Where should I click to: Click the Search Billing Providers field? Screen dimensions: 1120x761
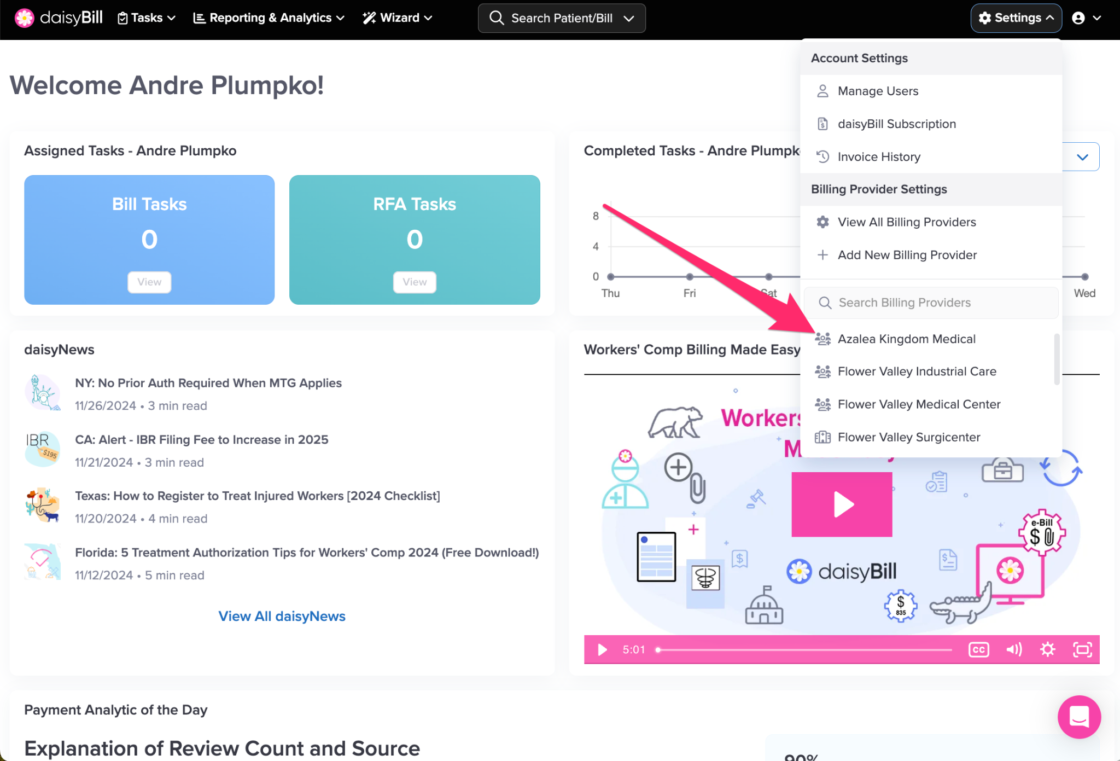(931, 303)
